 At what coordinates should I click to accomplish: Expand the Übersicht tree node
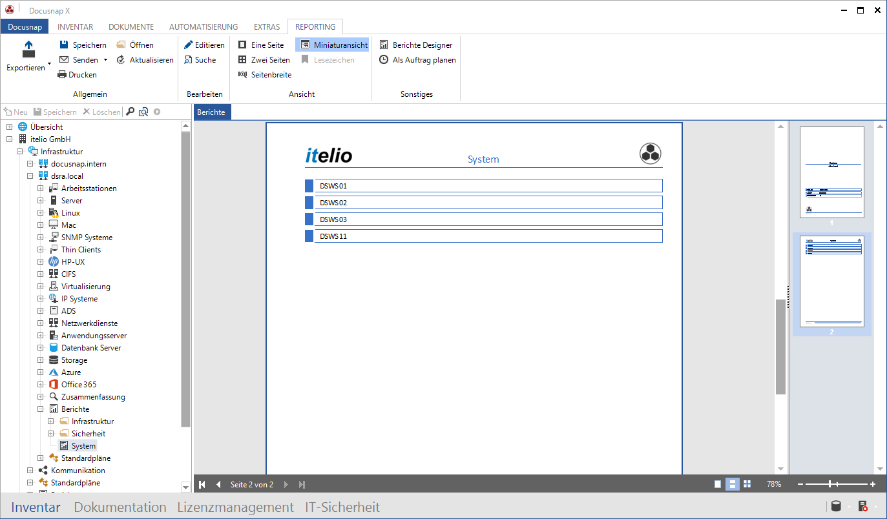10,127
